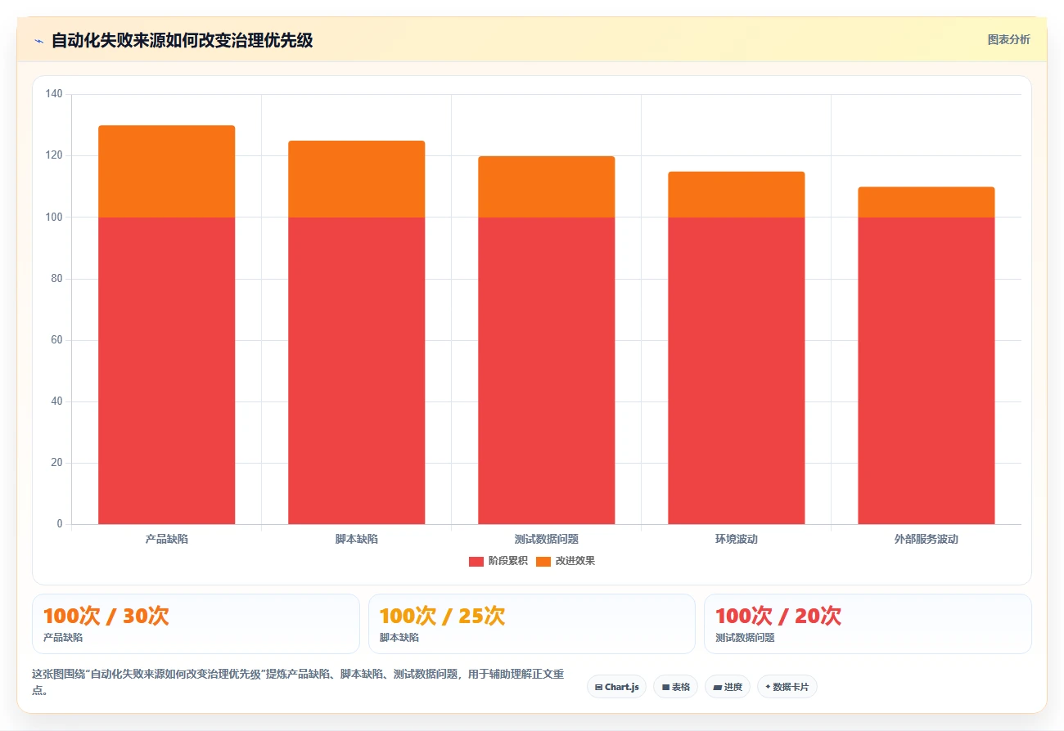Screen dimensions: 1064x731
Task: Toggle the 阶段累积 legend series
Action: (498, 561)
